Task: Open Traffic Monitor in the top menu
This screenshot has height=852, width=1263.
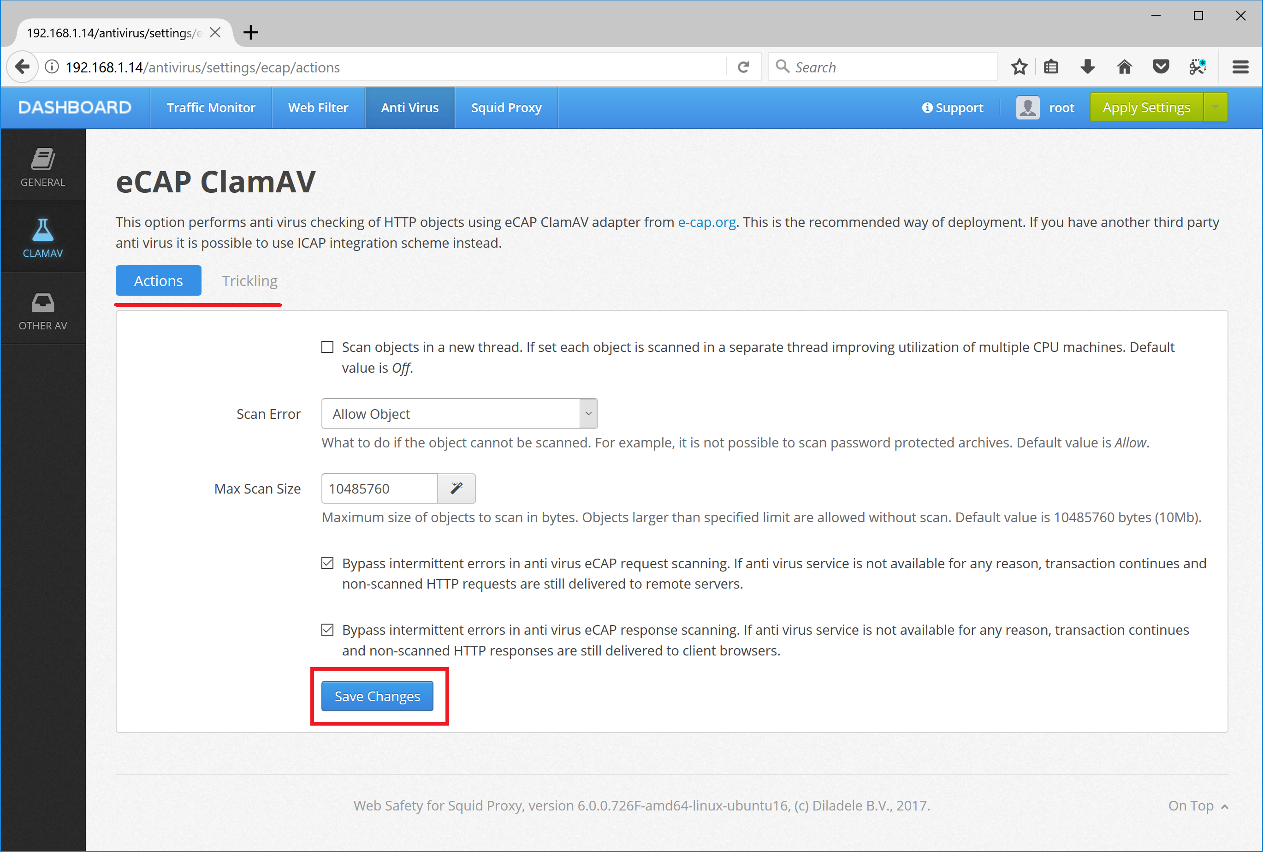Action: coord(211,107)
